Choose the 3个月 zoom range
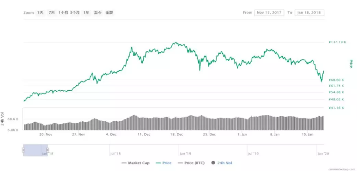 (x=75, y=13)
